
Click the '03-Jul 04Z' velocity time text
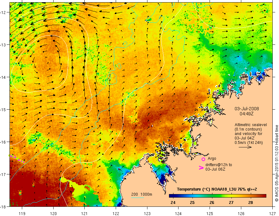tap(244, 138)
